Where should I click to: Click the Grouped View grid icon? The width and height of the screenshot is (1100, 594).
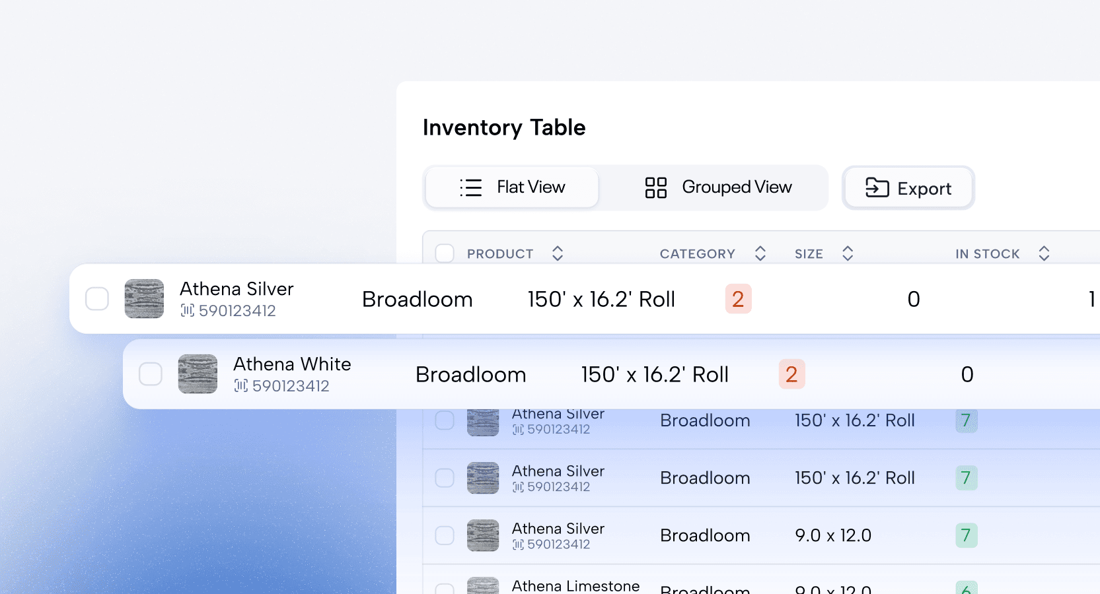pos(655,187)
